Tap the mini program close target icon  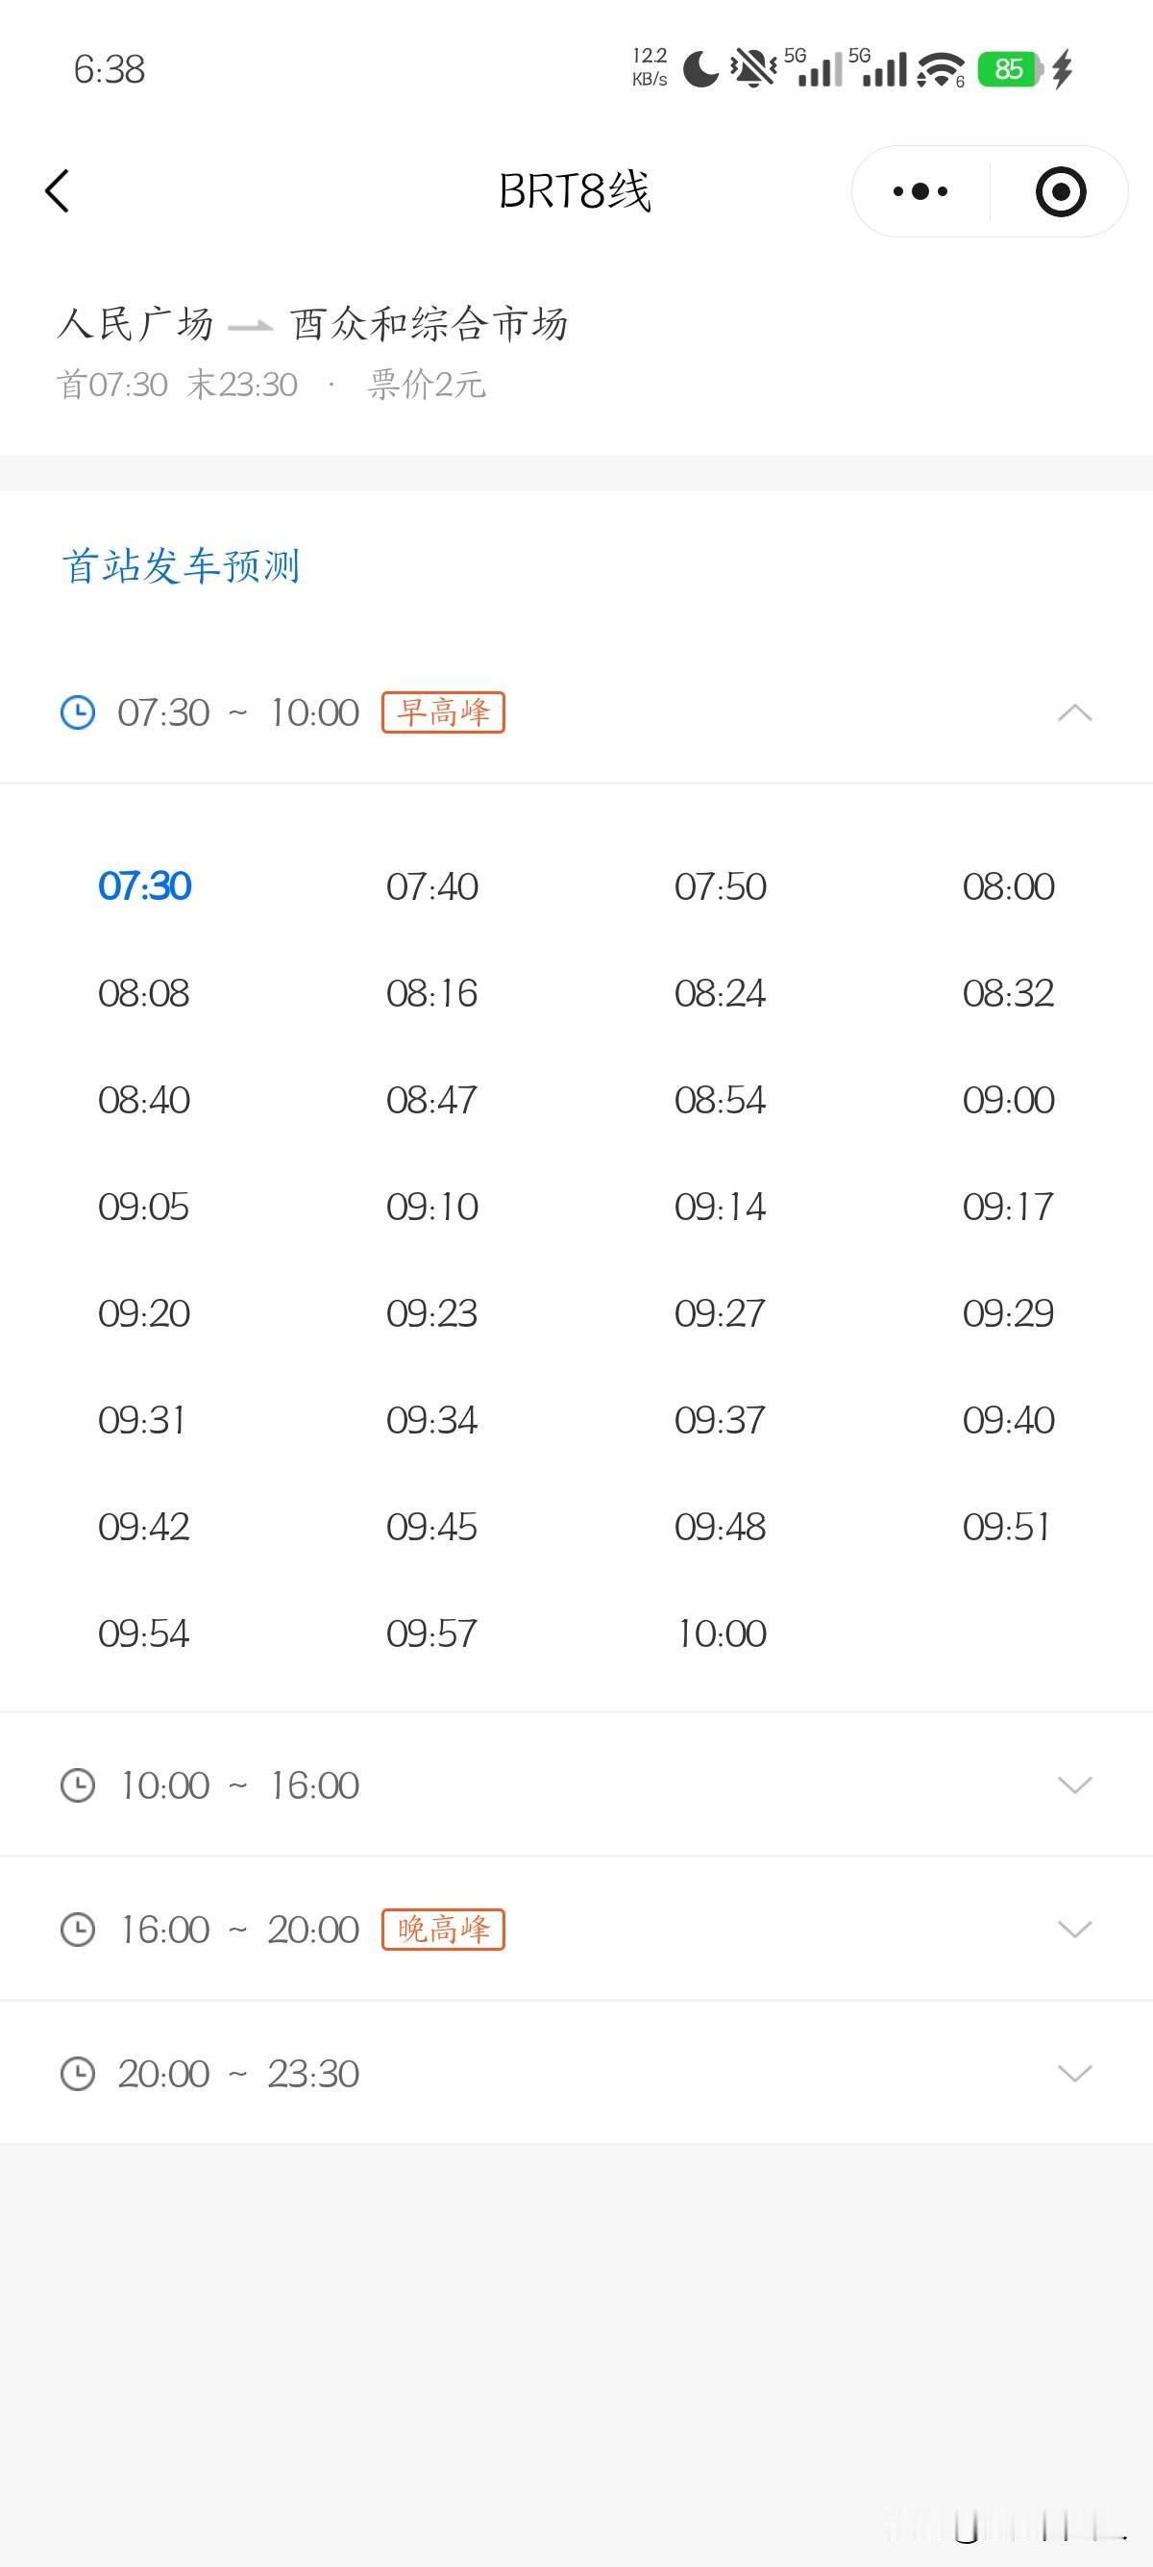(x=1061, y=191)
